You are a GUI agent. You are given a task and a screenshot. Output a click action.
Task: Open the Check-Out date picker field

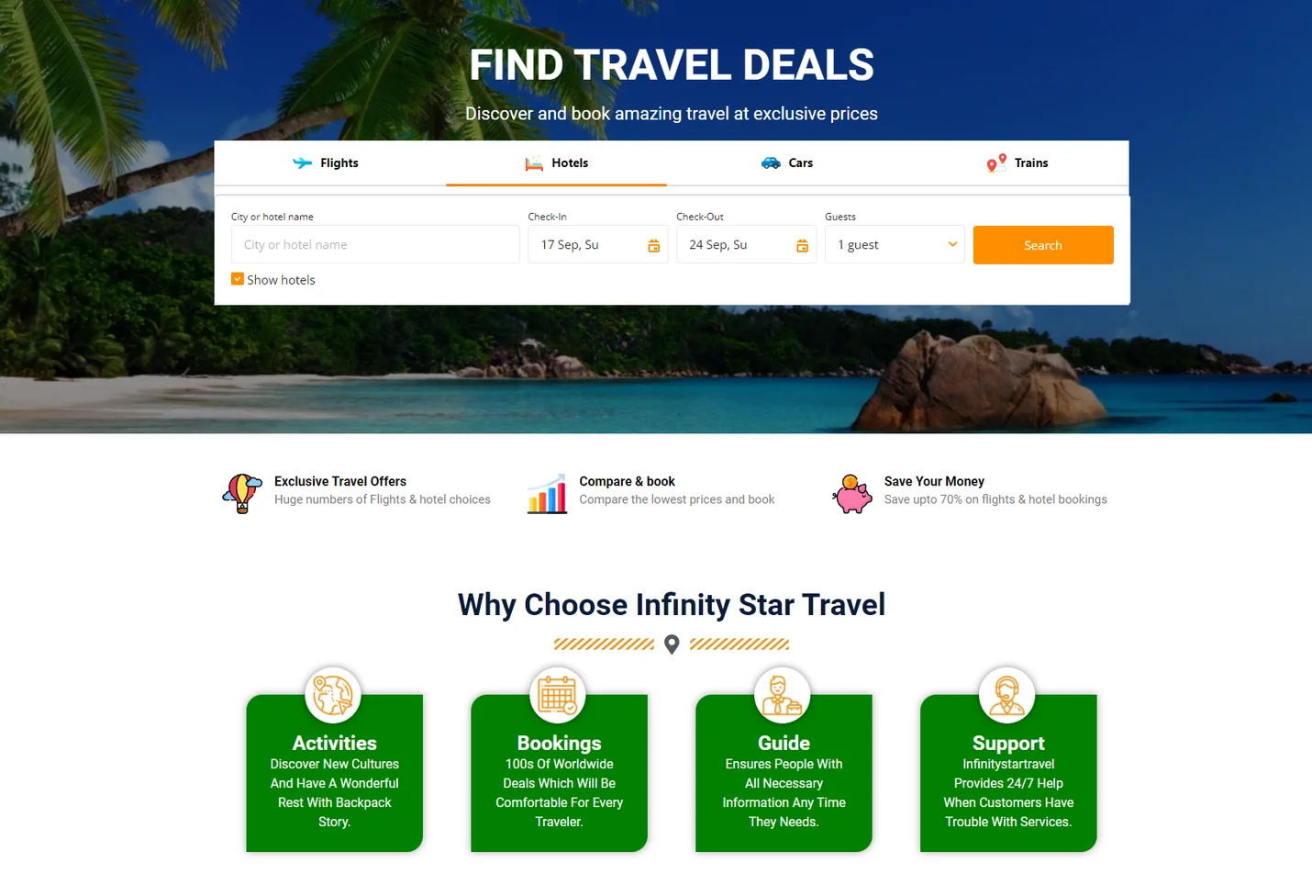click(x=746, y=244)
